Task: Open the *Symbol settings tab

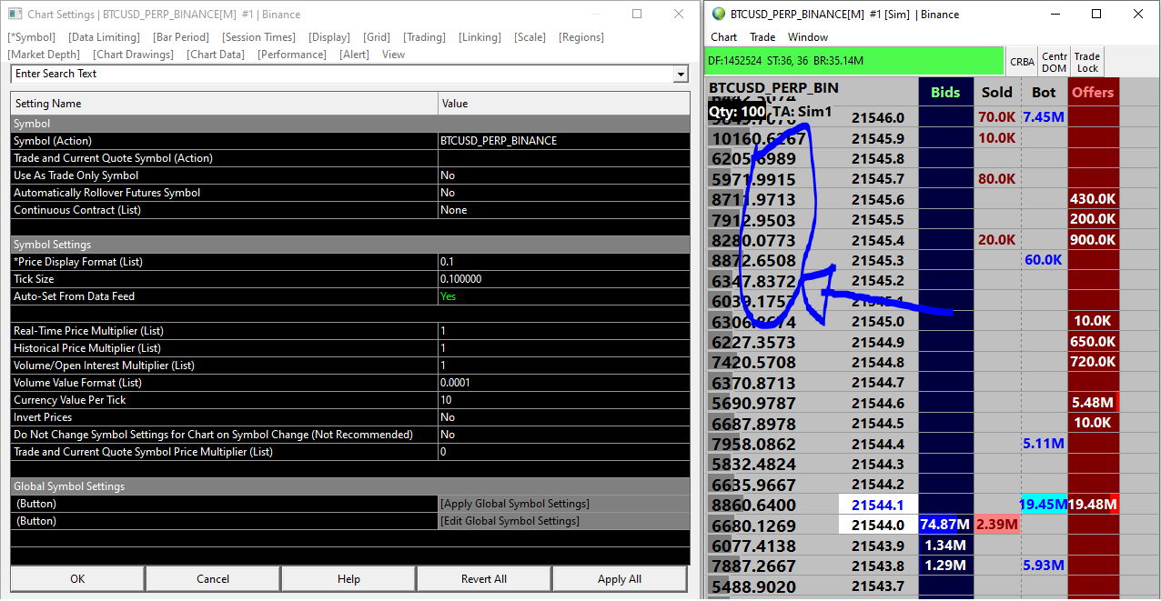Action: coord(32,37)
